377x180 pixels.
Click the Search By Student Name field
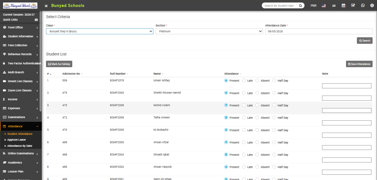279,6
